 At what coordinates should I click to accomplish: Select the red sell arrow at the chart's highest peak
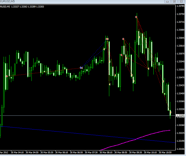tap(136, 17)
